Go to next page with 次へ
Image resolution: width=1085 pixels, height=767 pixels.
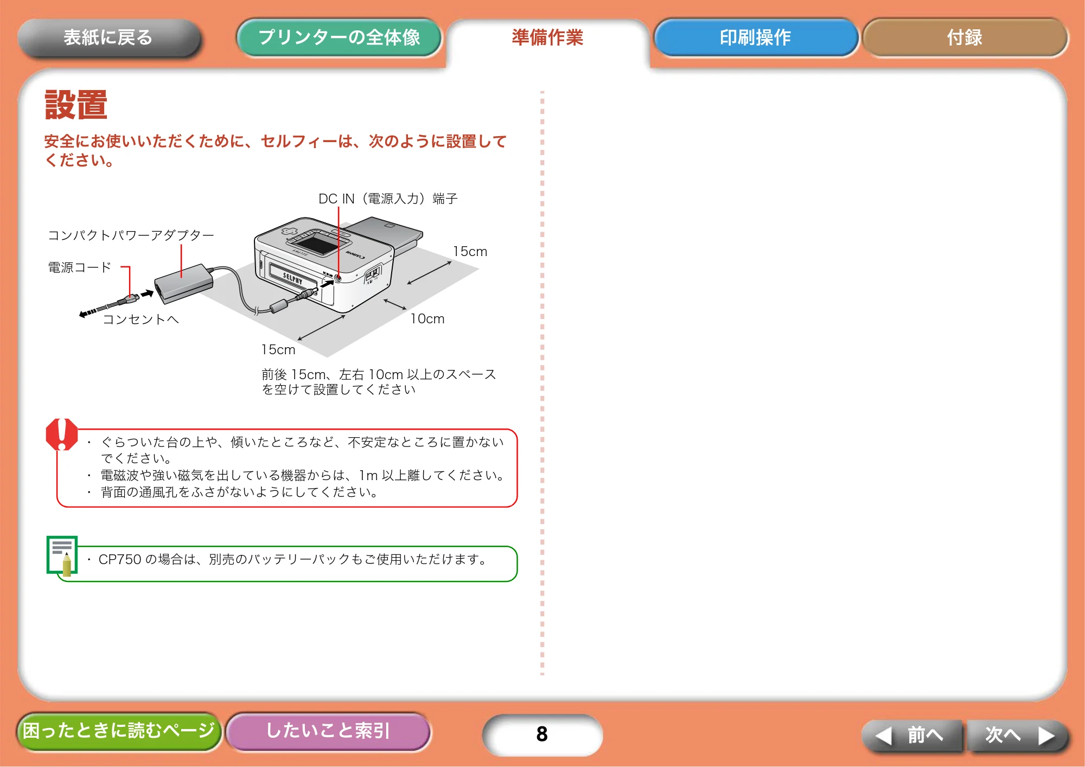1019,736
